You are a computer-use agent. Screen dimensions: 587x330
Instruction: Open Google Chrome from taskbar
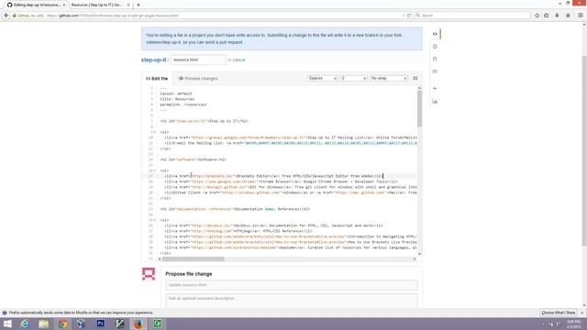coord(62,324)
